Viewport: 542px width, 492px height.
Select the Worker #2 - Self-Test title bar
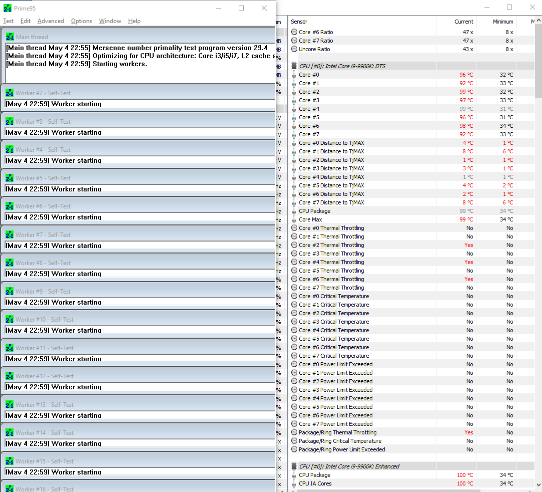138,93
